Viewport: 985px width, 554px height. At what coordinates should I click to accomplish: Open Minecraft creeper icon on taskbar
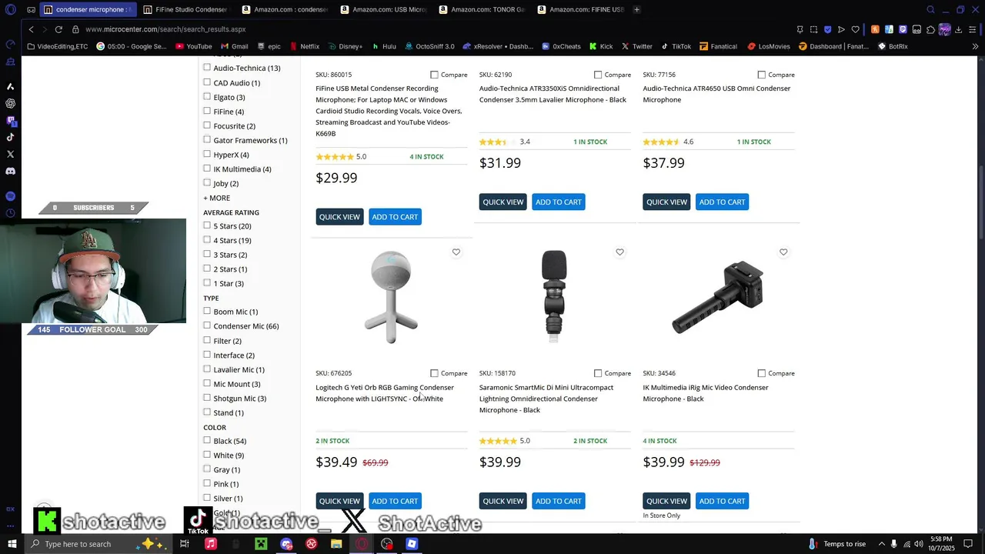point(261,544)
